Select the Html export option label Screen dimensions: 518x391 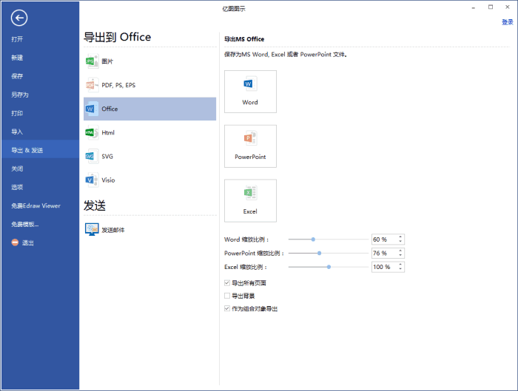pos(108,132)
